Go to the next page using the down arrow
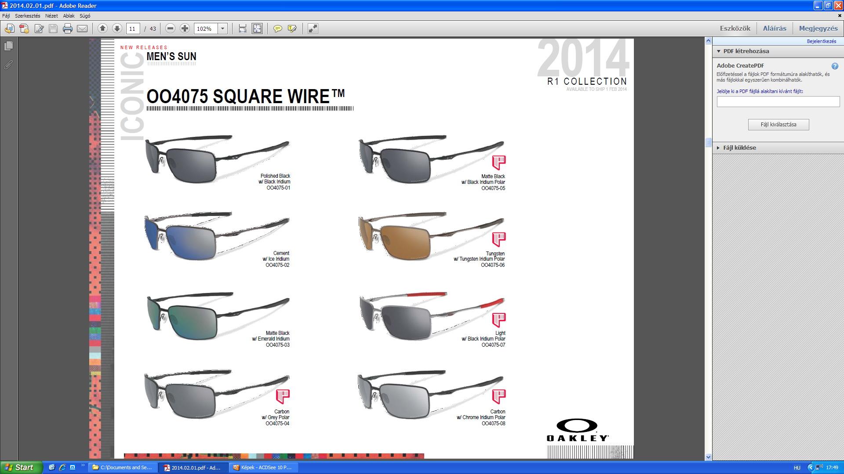The width and height of the screenshot is (844, 474). click(x=117, y=29)
